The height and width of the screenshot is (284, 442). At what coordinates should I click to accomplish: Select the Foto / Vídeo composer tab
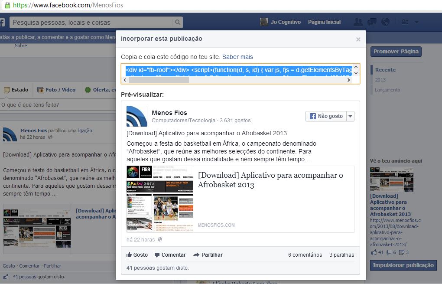tap(56, 90)
